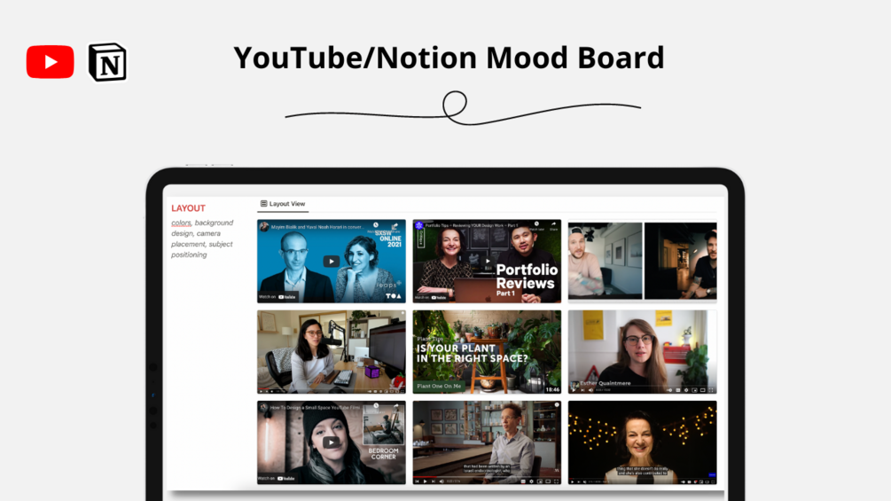
Task: Click the red progress bar on kitchen interview video
Action: tap(425, 476)
